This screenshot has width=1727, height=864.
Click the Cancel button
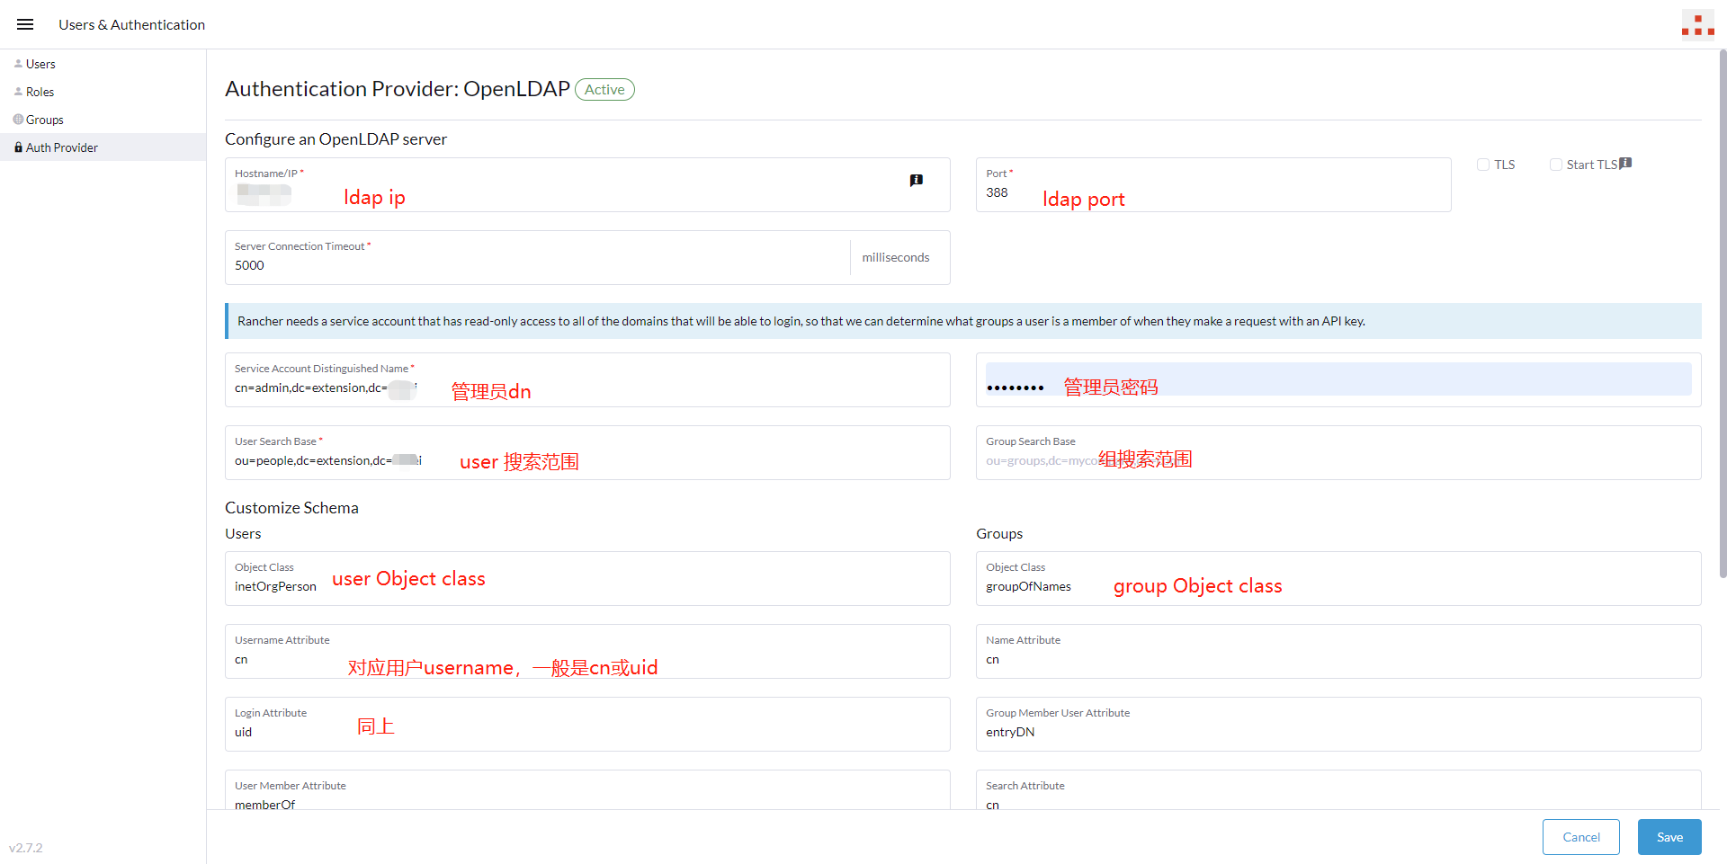1580,837
